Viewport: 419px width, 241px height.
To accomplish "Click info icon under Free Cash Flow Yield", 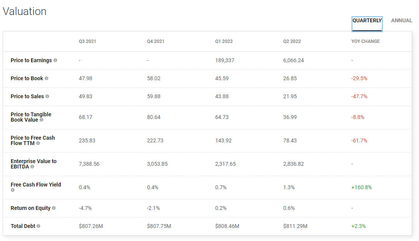I will coord(13,190).
